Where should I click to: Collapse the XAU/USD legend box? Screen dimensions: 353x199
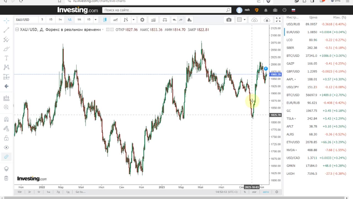[17, 30]
